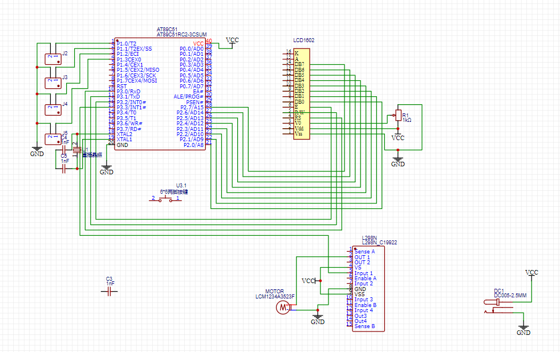This screenshot has height=352, width=560.
Task: Select the C5 capacitor symbol
Action: tap(64, 169)
